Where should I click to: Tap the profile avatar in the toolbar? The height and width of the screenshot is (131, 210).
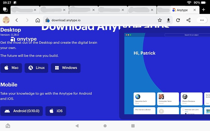pos(6,20)
